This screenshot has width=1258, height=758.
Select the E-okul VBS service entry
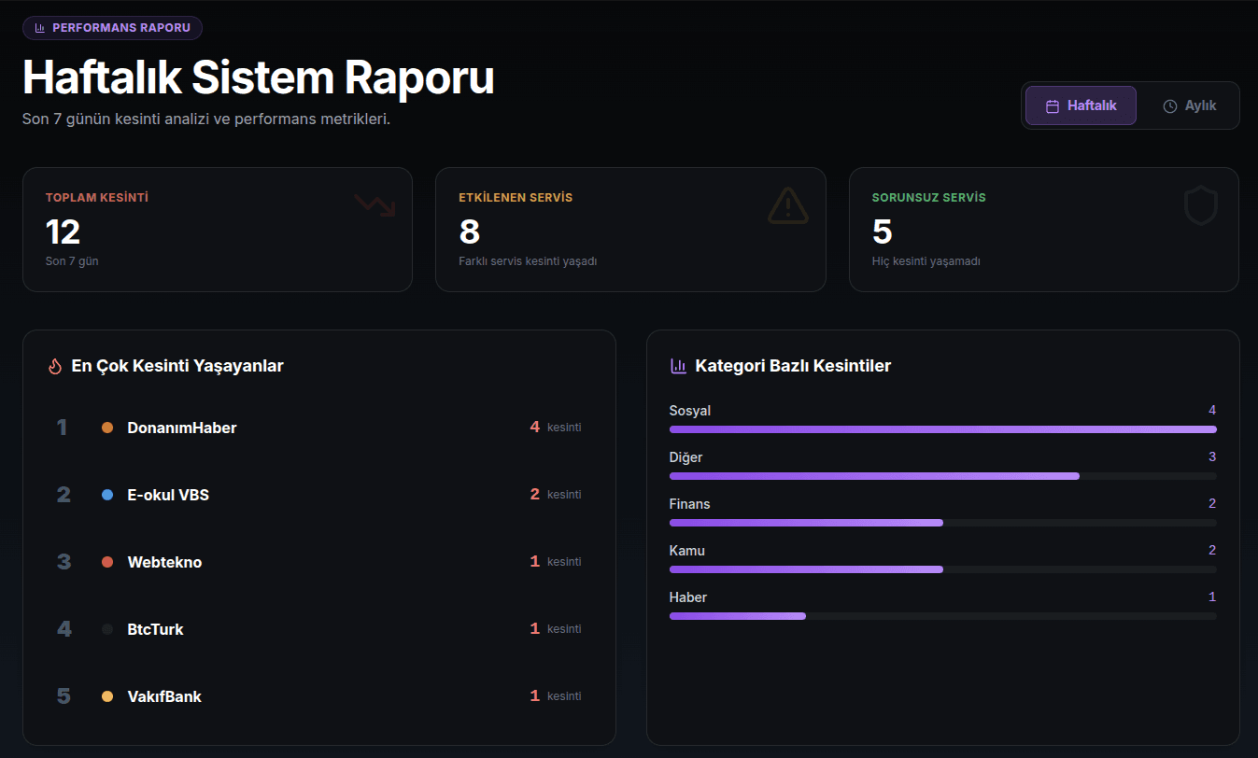point(168,495)
